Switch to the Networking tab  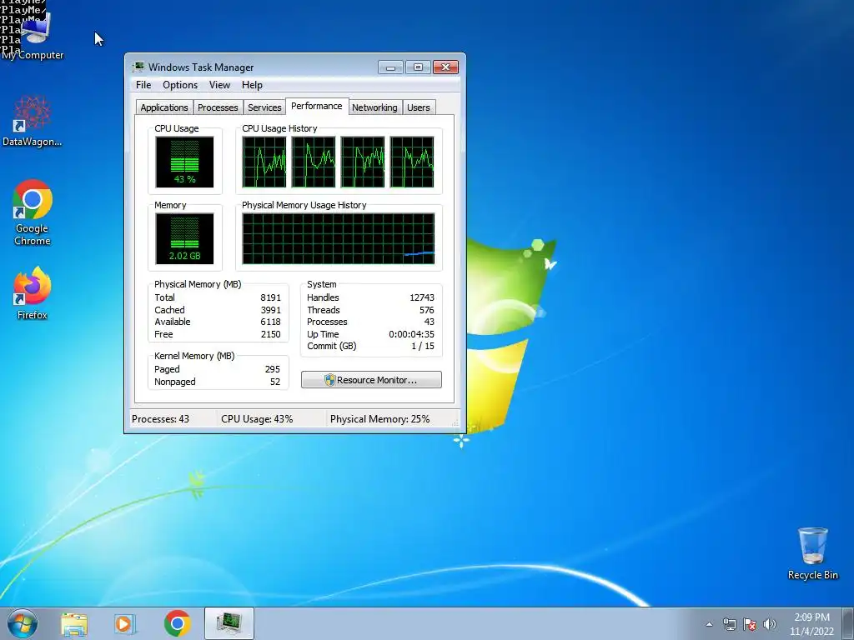374,107
